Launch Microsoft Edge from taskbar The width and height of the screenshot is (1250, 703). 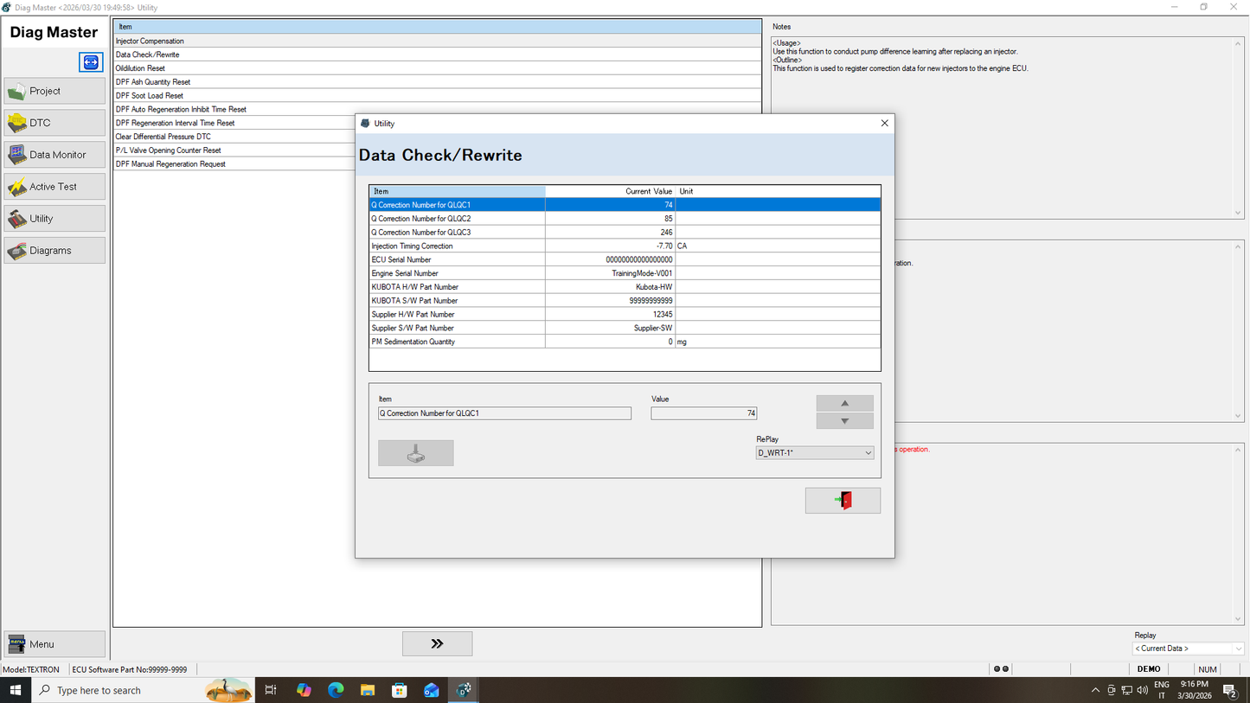click(x=336, y=690)
